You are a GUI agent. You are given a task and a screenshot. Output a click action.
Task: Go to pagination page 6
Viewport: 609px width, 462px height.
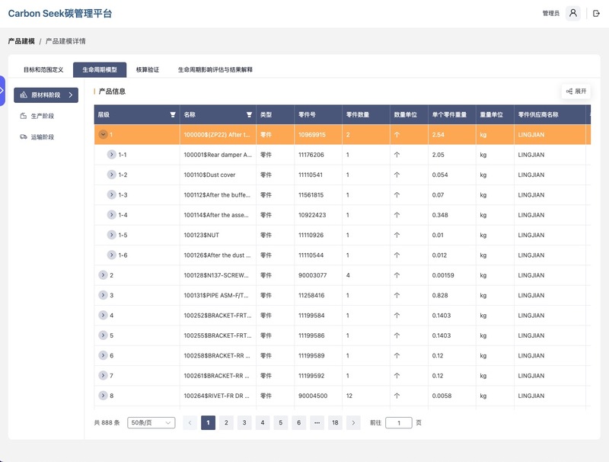(298, 422)
